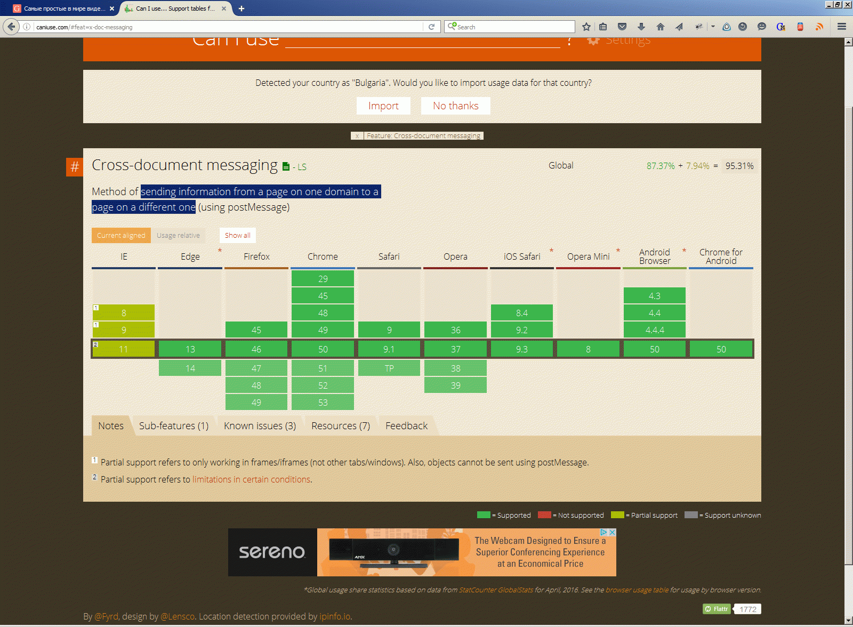
Task: Switch to Usage relative view
Action: click(x=178, y=235)
